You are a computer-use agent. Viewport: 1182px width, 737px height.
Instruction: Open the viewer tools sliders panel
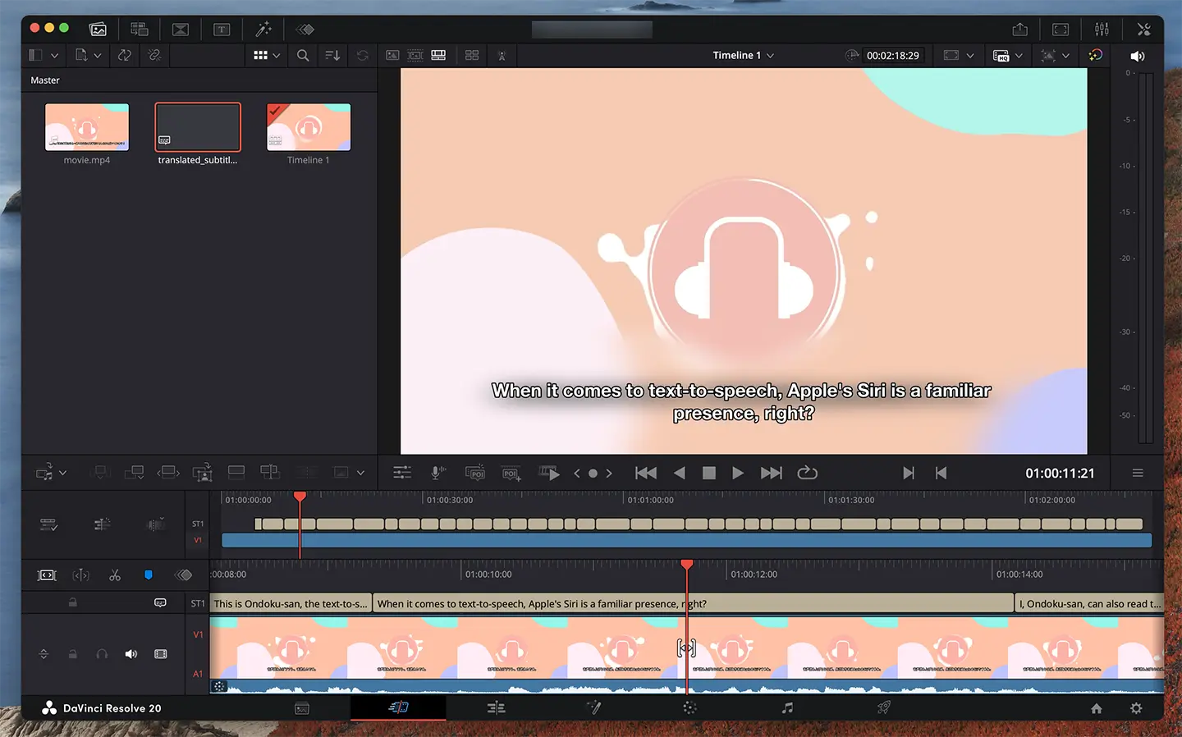coord(402,473)
